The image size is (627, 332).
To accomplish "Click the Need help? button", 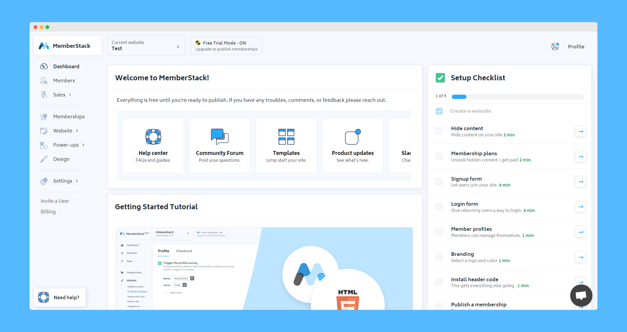I will click(60, 297).
